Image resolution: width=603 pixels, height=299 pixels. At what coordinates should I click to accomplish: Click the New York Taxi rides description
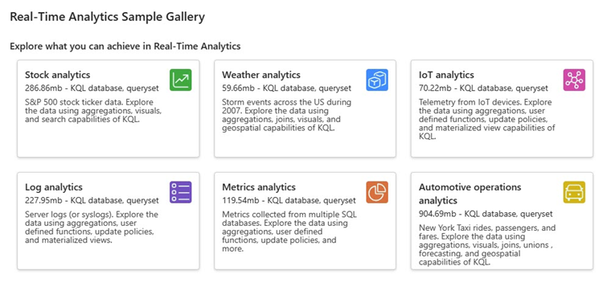pyautogui.click(x=487, y=245)
